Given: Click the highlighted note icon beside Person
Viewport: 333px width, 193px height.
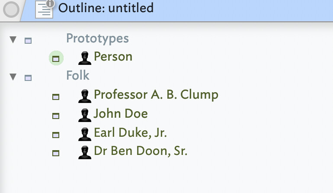Looking at the screenshot, I should click(x=56, y=58).
